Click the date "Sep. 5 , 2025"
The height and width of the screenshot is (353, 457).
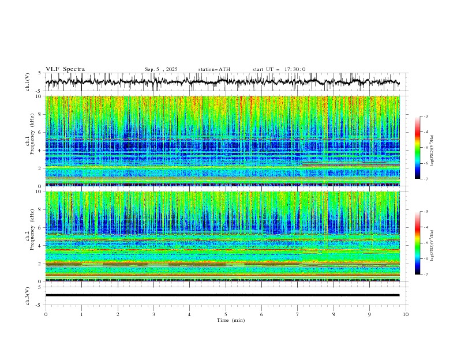pos(161,69)
